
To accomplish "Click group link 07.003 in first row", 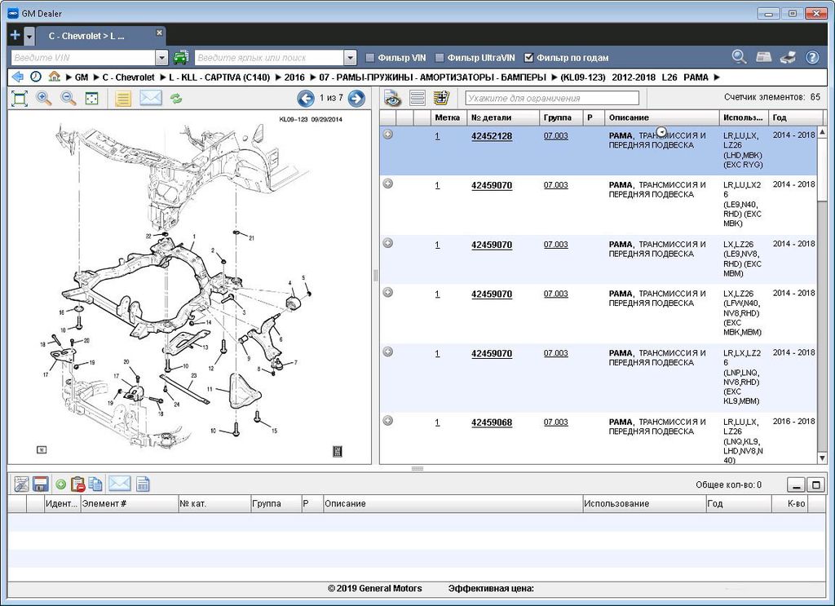I will (x=555, y=136).
